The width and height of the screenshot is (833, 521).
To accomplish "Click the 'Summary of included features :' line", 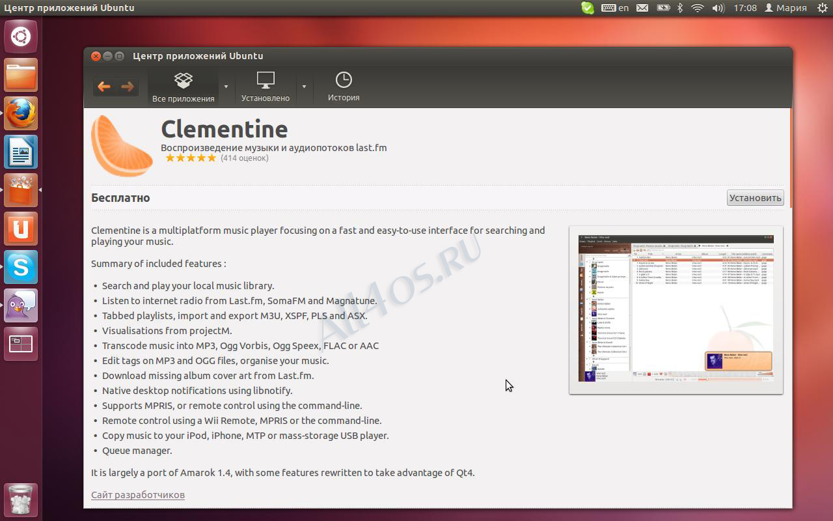I will point(159,264).
